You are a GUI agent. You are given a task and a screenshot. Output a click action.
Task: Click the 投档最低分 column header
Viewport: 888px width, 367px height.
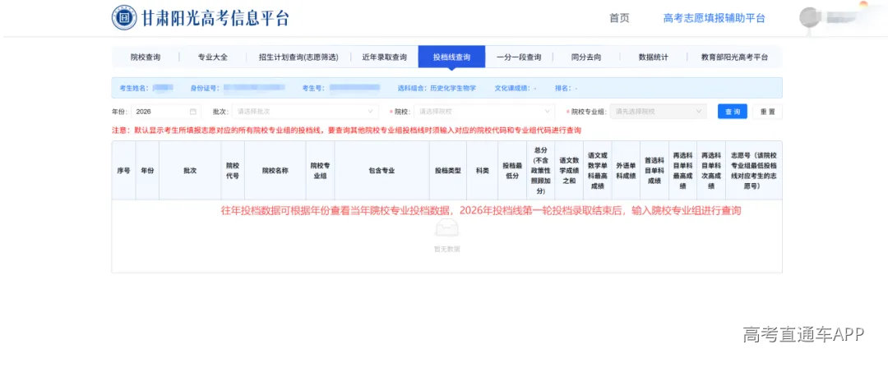coord(512,170)
